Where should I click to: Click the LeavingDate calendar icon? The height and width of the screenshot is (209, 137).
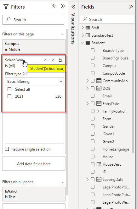pos(99,179)
